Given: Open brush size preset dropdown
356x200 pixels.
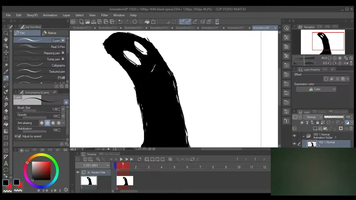Looking at the screenshot, I should pos(63,109).
